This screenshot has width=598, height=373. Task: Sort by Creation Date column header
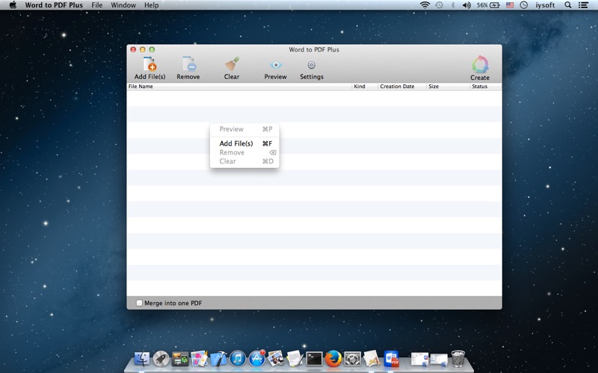(402, 87)
